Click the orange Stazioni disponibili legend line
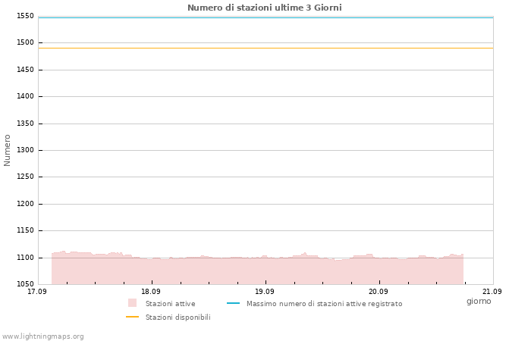 [132, 317]
